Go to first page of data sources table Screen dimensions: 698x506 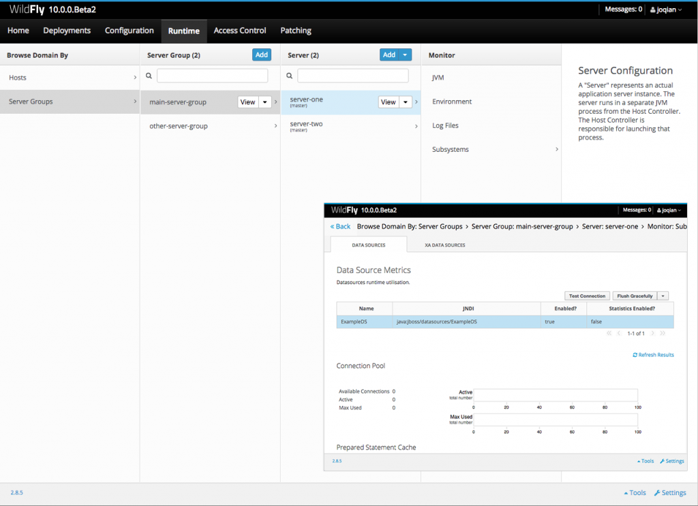pyautogui.click(x=609, y=334)
